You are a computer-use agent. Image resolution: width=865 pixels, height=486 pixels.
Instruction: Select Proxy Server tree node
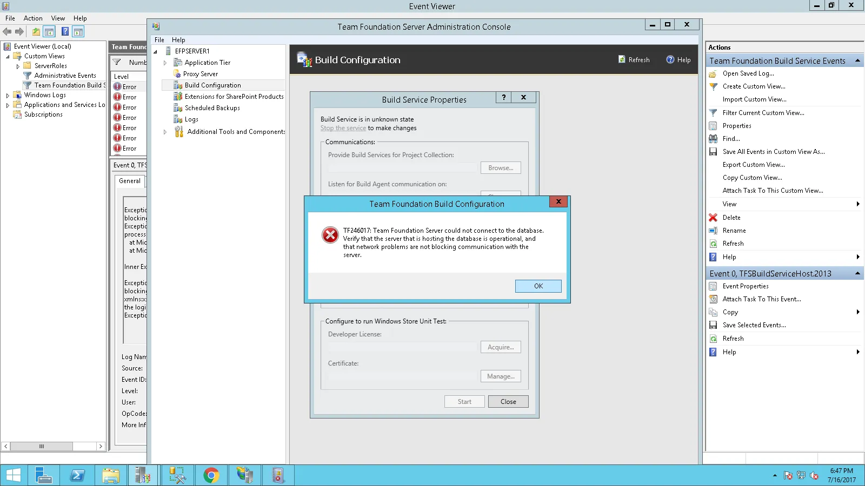coord(201,74)
